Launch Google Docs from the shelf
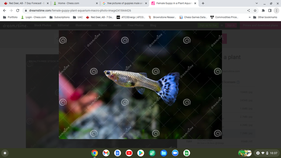This screenshot has height=158, width=281. pos(118,153)
